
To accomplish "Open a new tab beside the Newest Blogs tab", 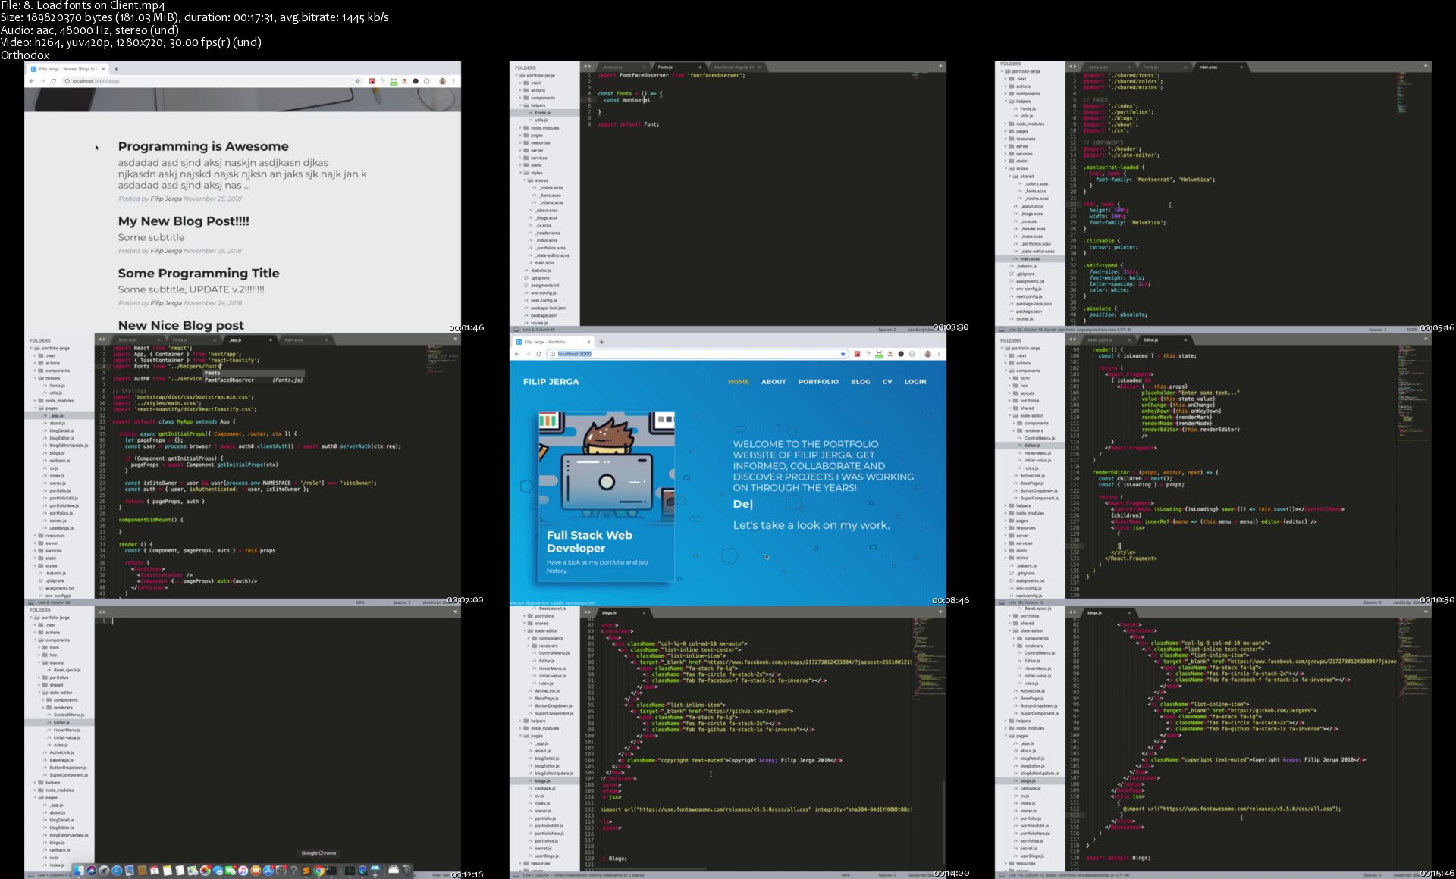I will click(x=116, y=69).
